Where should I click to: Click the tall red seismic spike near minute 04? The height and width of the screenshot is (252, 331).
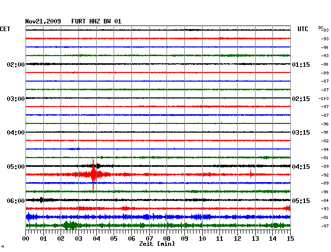[93, 174]
